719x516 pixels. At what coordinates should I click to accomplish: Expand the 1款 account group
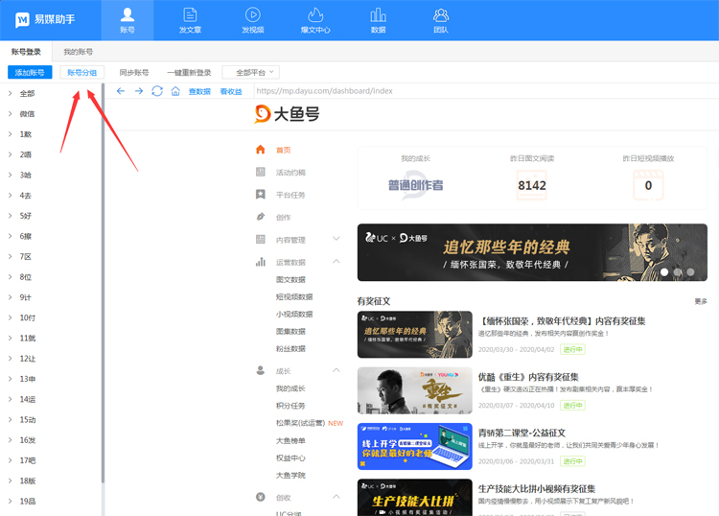pyautogui.click(x=11, y=134)
